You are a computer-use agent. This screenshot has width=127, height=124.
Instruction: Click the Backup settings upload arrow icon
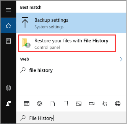25,22
